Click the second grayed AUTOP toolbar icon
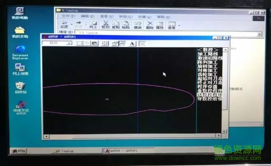Viewport: 271px width, 166px height. 87,43
